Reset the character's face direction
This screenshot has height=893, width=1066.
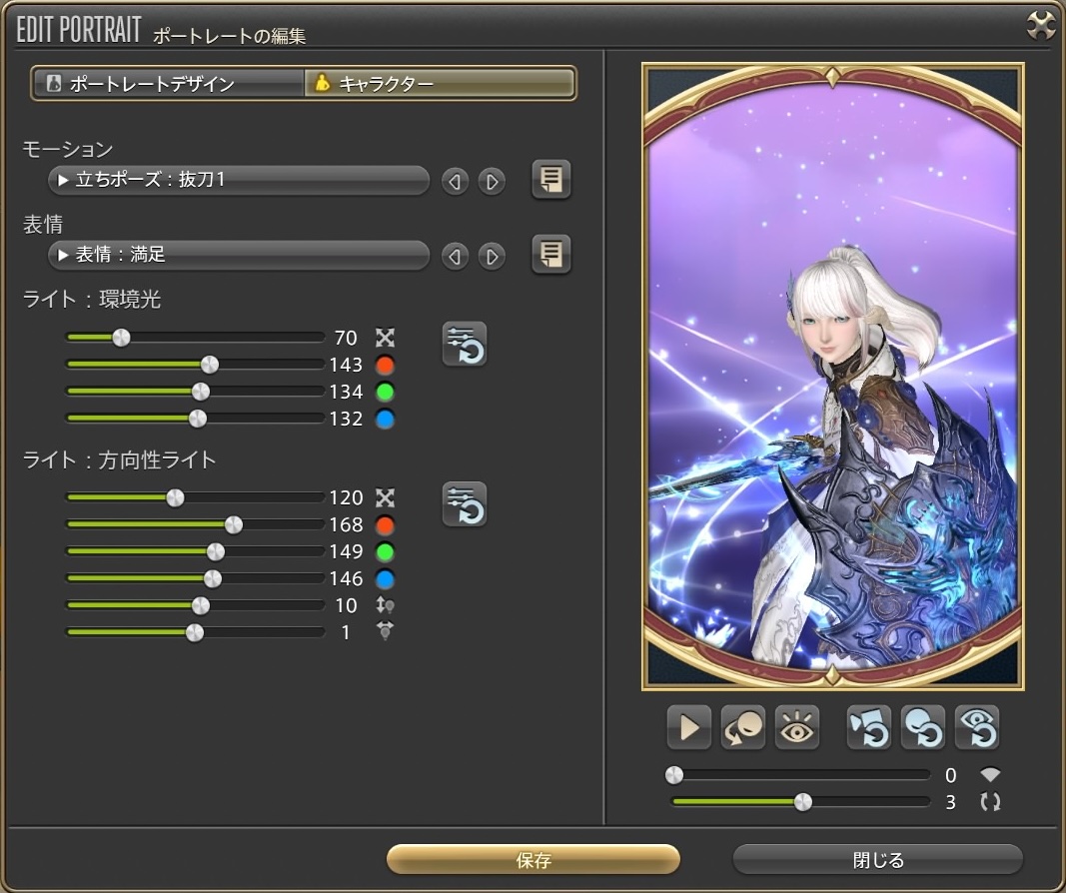922,728
